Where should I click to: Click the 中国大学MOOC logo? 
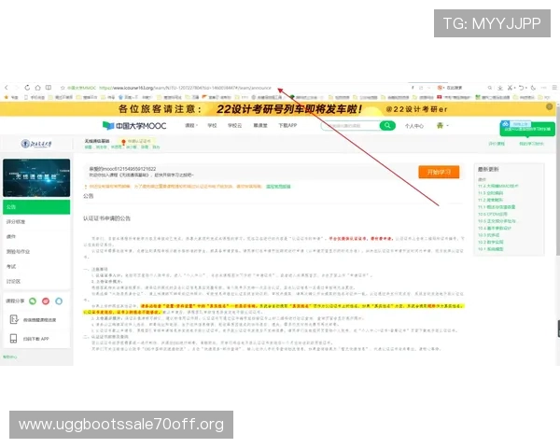point(134,126)
